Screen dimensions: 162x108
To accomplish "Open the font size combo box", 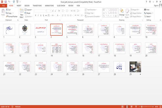I will pyautogui.click(x=49, y=11).
